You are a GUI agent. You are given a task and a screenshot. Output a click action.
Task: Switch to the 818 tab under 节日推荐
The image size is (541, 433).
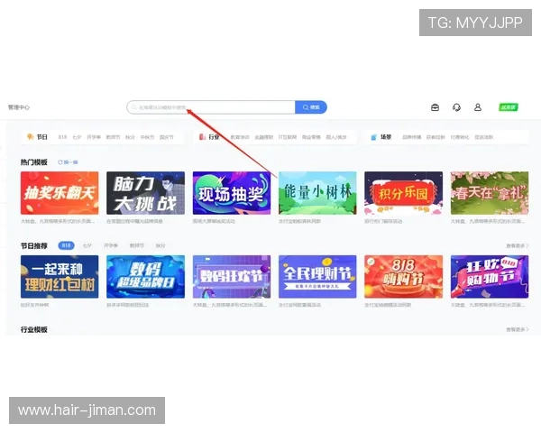66,245
